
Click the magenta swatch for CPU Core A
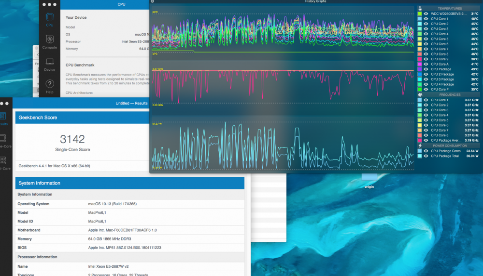tap(420, 64)
